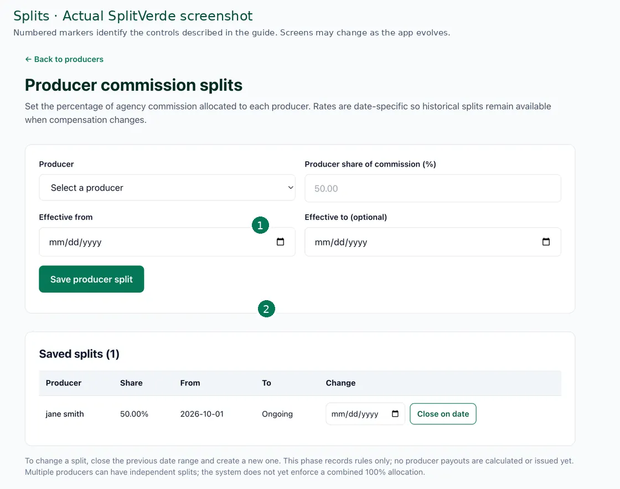This screenshot has height=489, width=620.
Task: Save the producer split
Action: click(91, 279)
